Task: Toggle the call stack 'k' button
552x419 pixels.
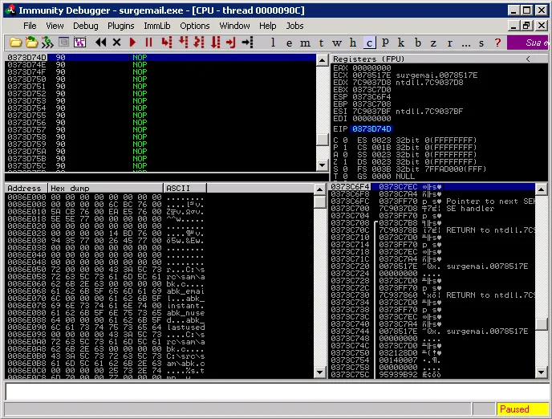Action: click(x=402, y=42)
